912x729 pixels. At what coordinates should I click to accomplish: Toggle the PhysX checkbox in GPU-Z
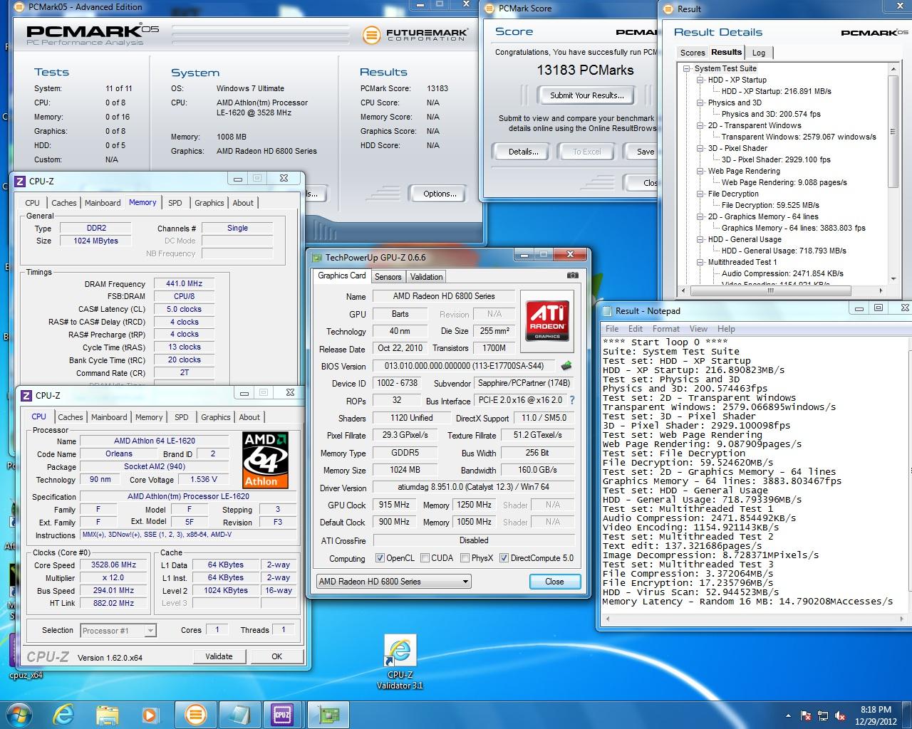coord(465,558)
